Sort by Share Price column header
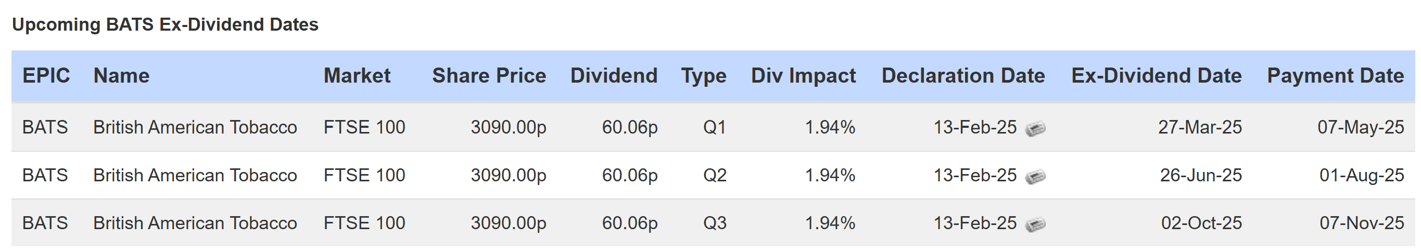The height and width of the screenshot is (252, 1421). 489,75
